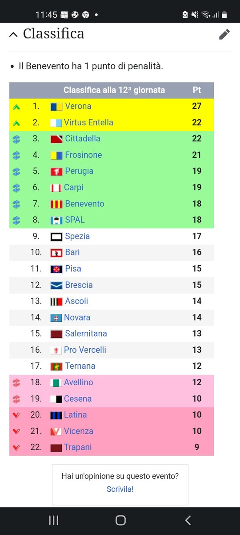Open the Virtus Entella team link
Image resolution: width=240 pixels, height=535 pixels.
pos(88,123)
